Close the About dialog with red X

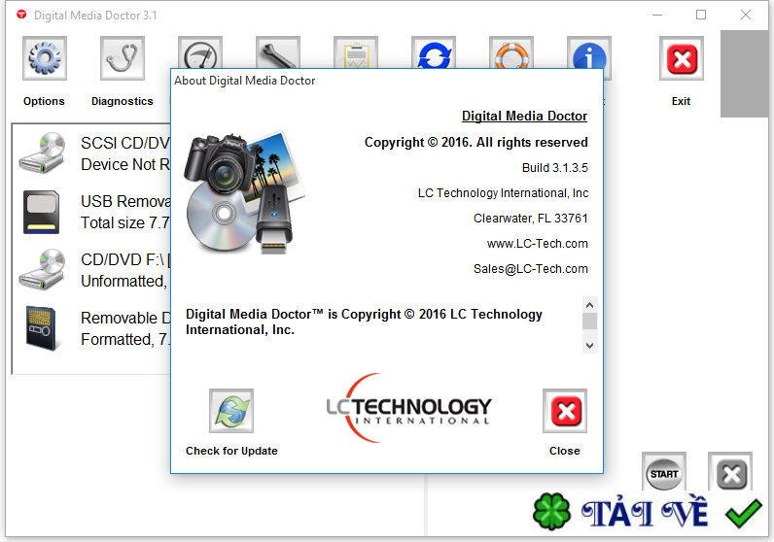565,411
